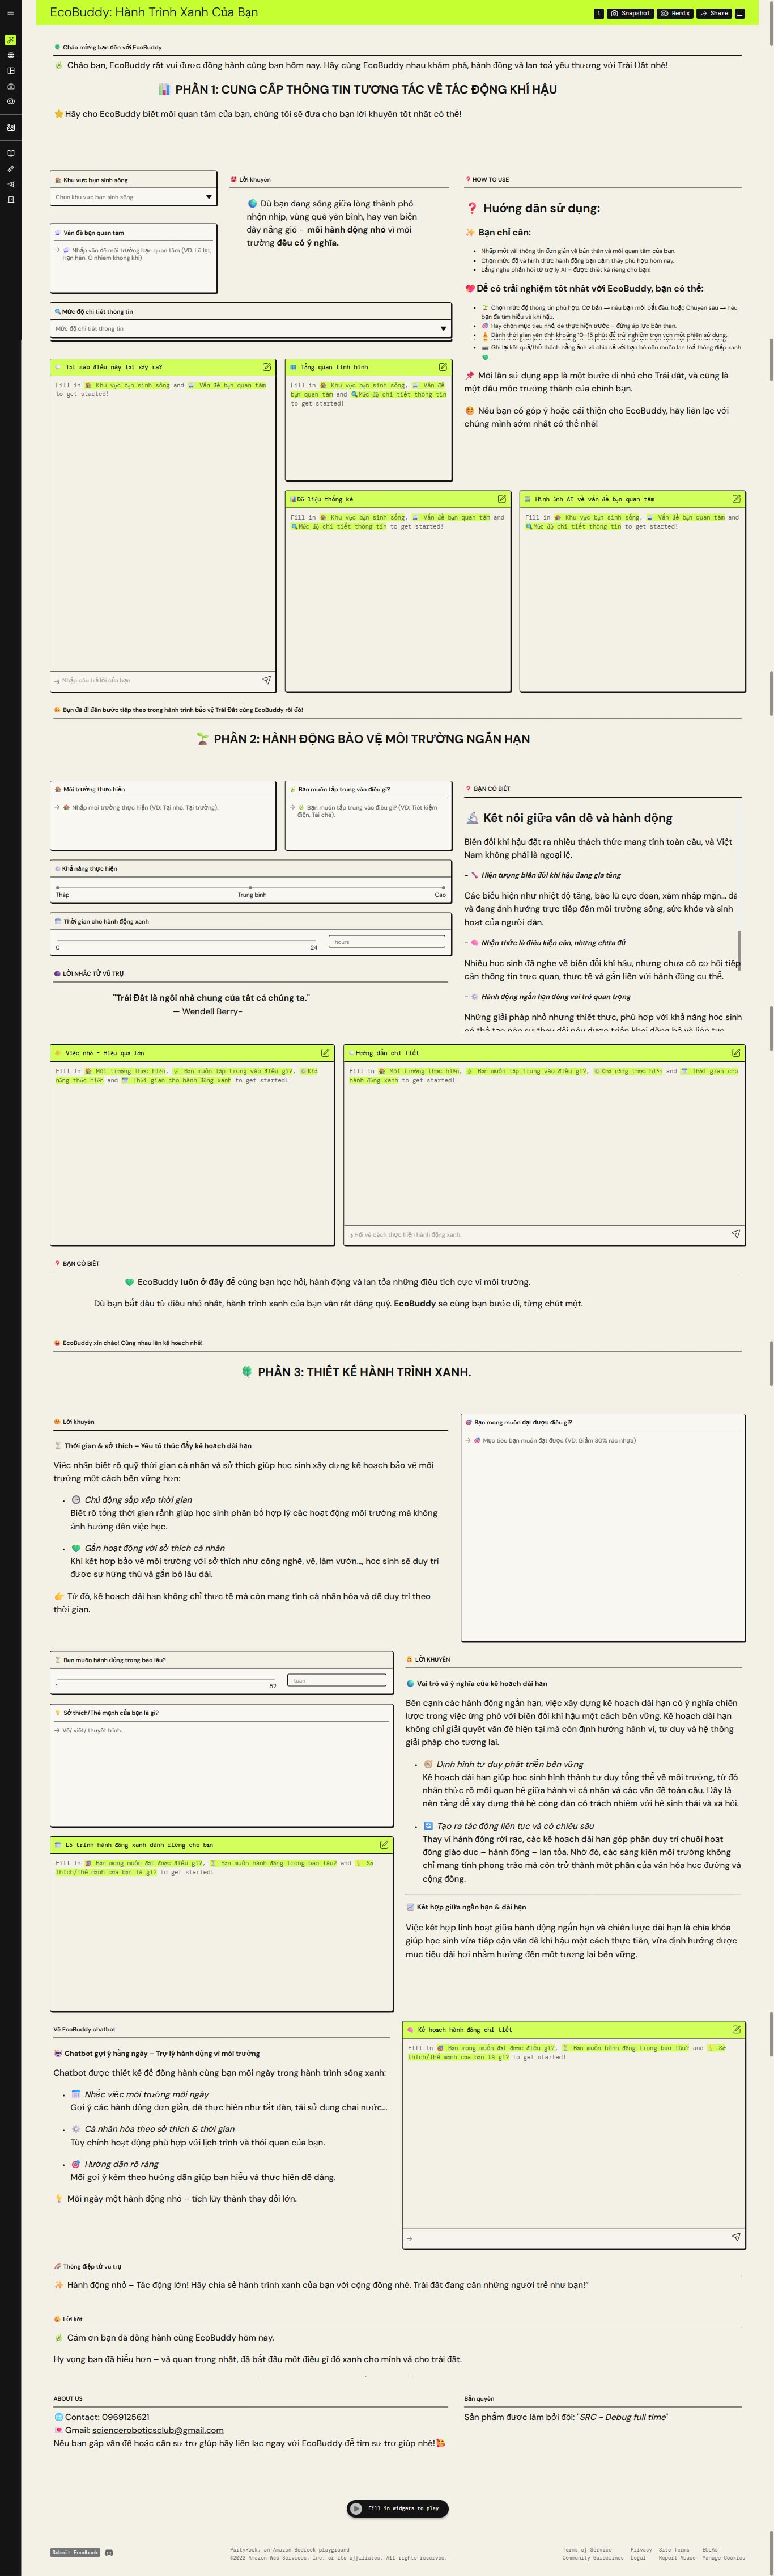Open the image gallery icon in sidebar
The height and width of the screenshot is (2576, 774).
tap(10, 127)
